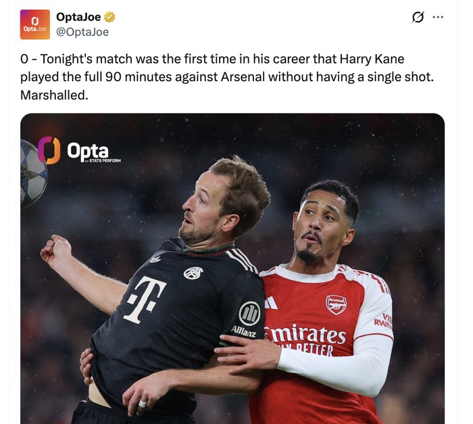Open the three-dot more options menu
Screen dimensions: 473x424
tap(438, 18)
